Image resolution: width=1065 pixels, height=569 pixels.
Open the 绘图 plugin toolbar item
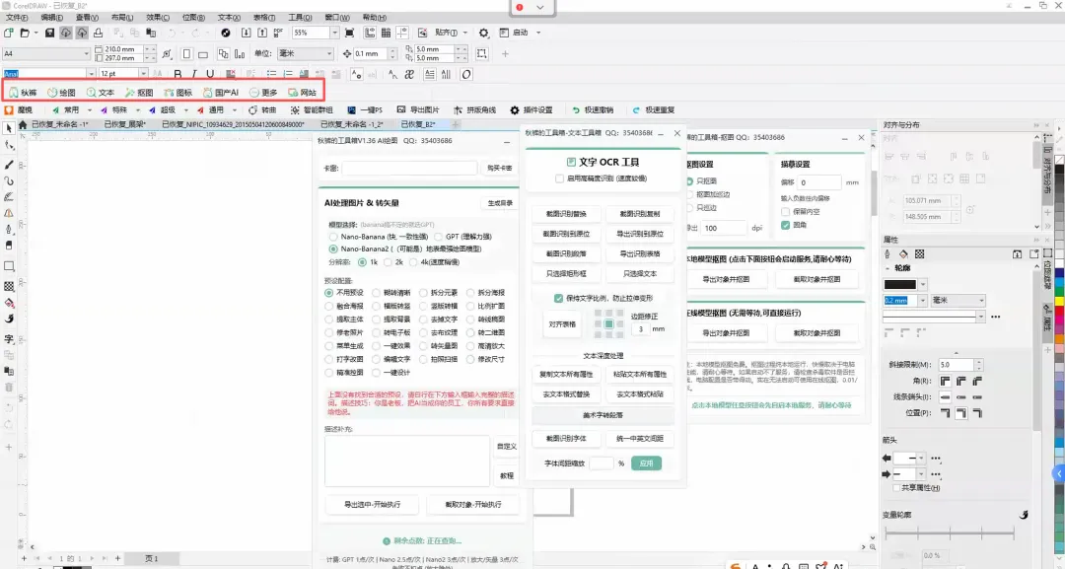tap(61, 93)
